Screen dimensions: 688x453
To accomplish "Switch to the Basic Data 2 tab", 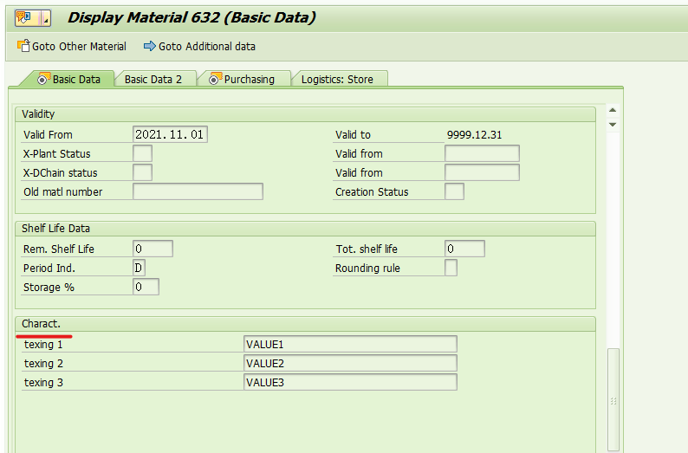I will click(153, 80).
